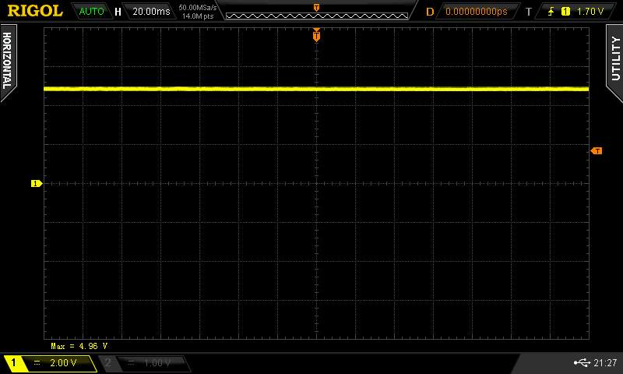Click the 1.70 V trigger level value
Screen dimensions: 623x374
pyautogui.click(x=591, y=12)
